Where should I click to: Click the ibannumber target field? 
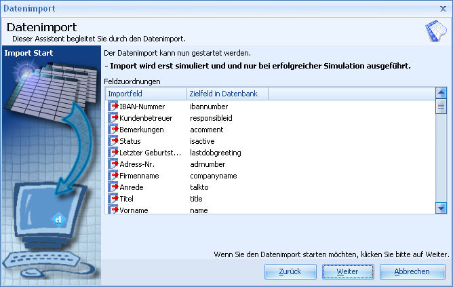(209, 107)
